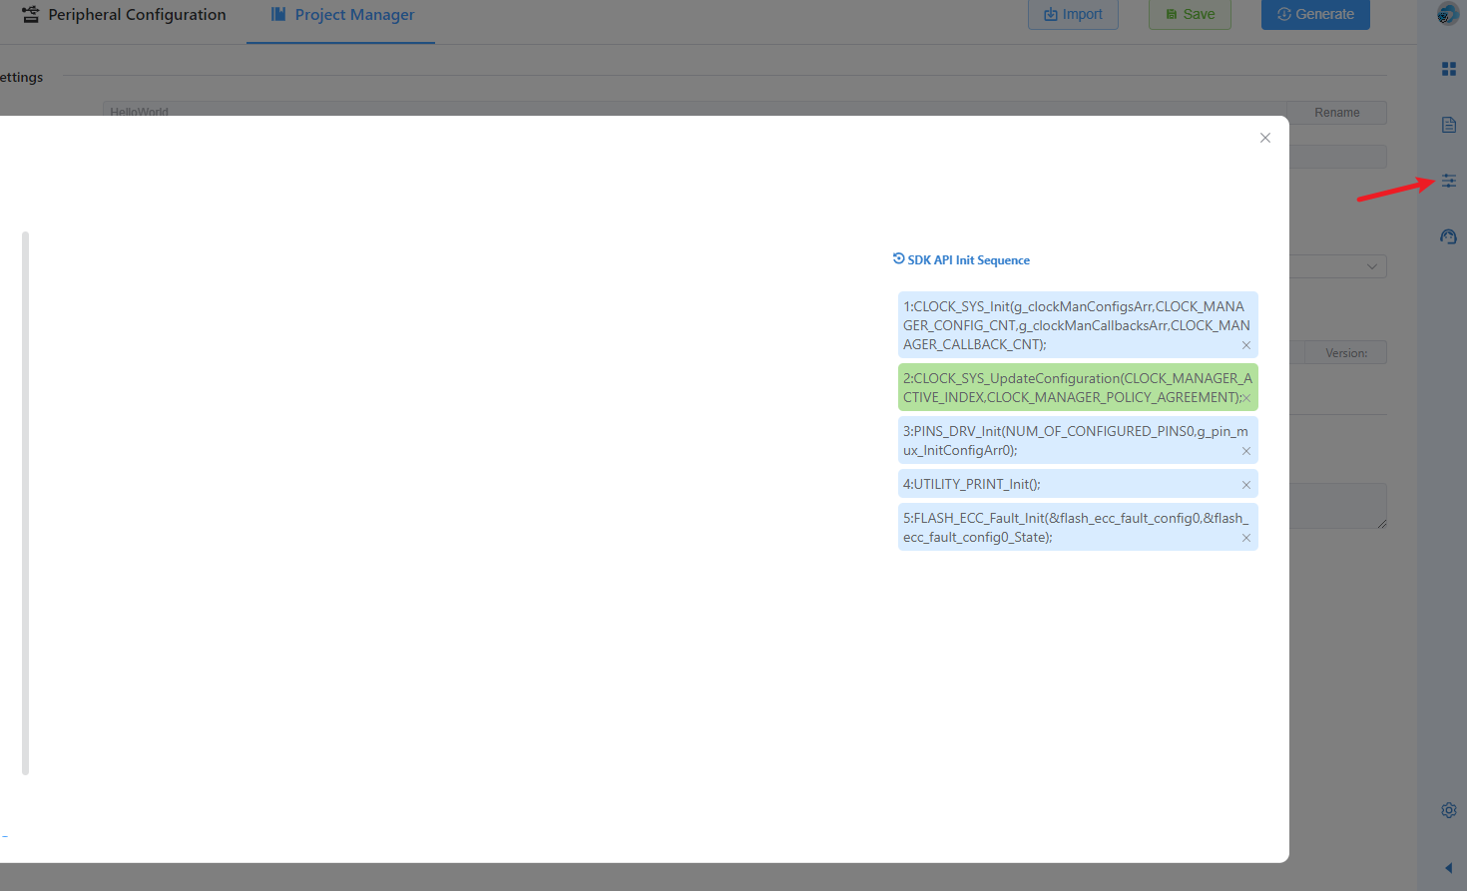Click the sliders settings icon in sidebar
The height and width of the screenshot is (891, 1467).
pyautogui.click(x=1448, y=181)
